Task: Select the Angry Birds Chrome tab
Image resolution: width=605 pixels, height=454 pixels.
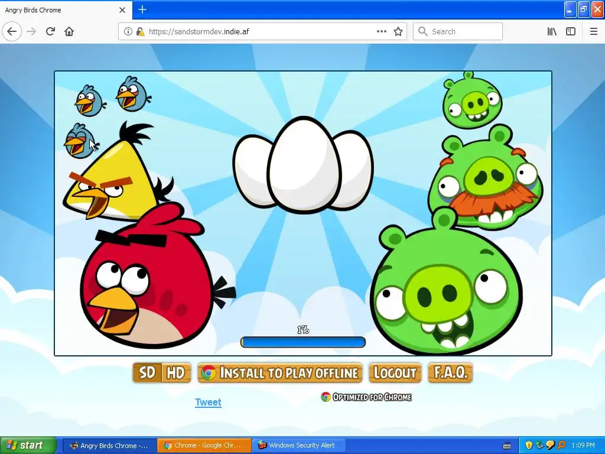Action: [66, 10]
